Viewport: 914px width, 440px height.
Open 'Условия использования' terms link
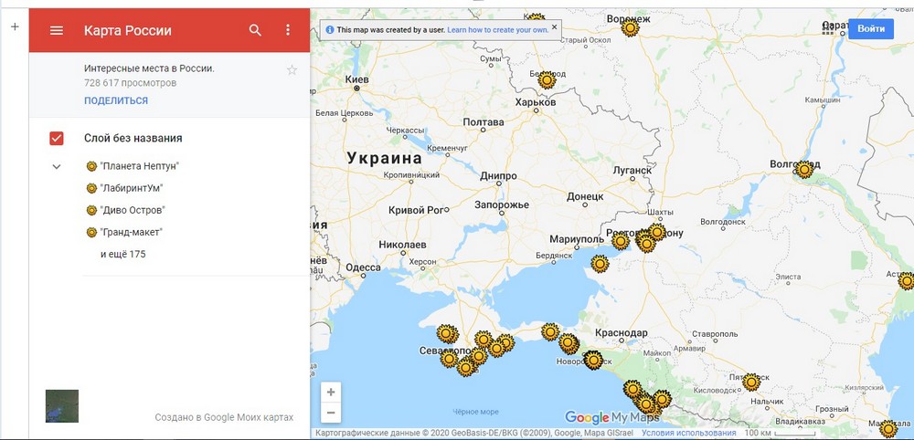click(688, 433)
